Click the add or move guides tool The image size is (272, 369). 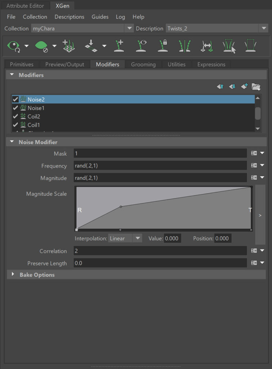click(119, 46)
